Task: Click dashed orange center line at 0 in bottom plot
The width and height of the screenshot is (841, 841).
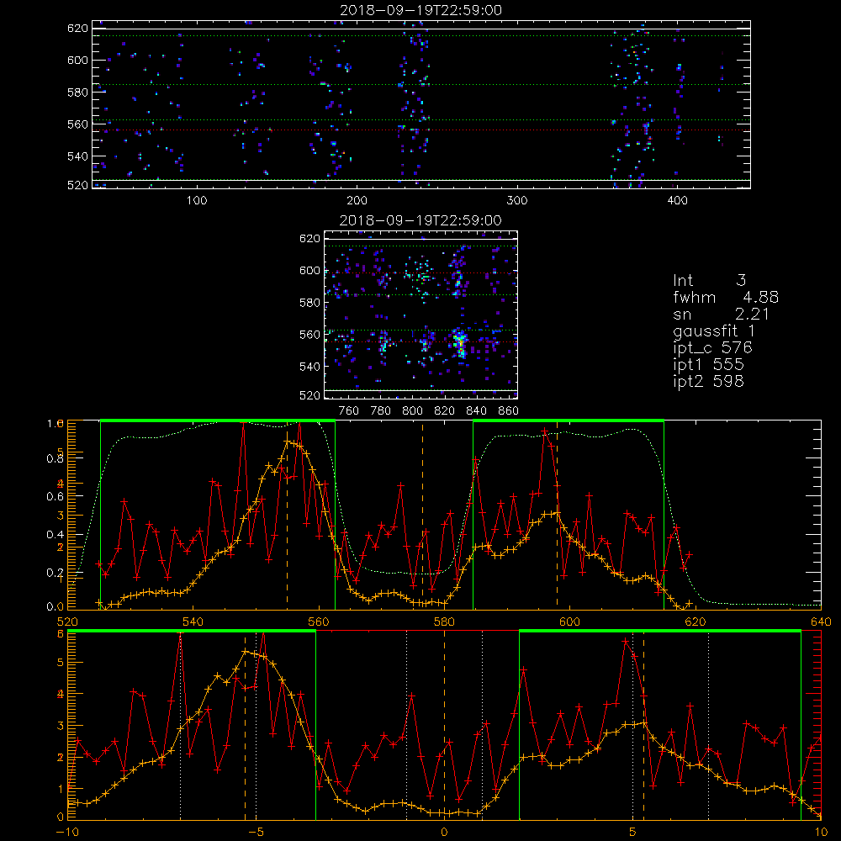Action: coord(444,725)
